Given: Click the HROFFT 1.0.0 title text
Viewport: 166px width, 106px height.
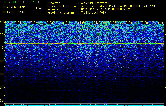Looking at the screenshot, I should coord(21,2).
